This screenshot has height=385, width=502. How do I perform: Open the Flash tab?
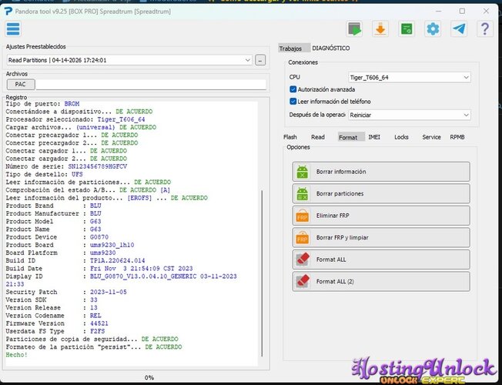290,137
